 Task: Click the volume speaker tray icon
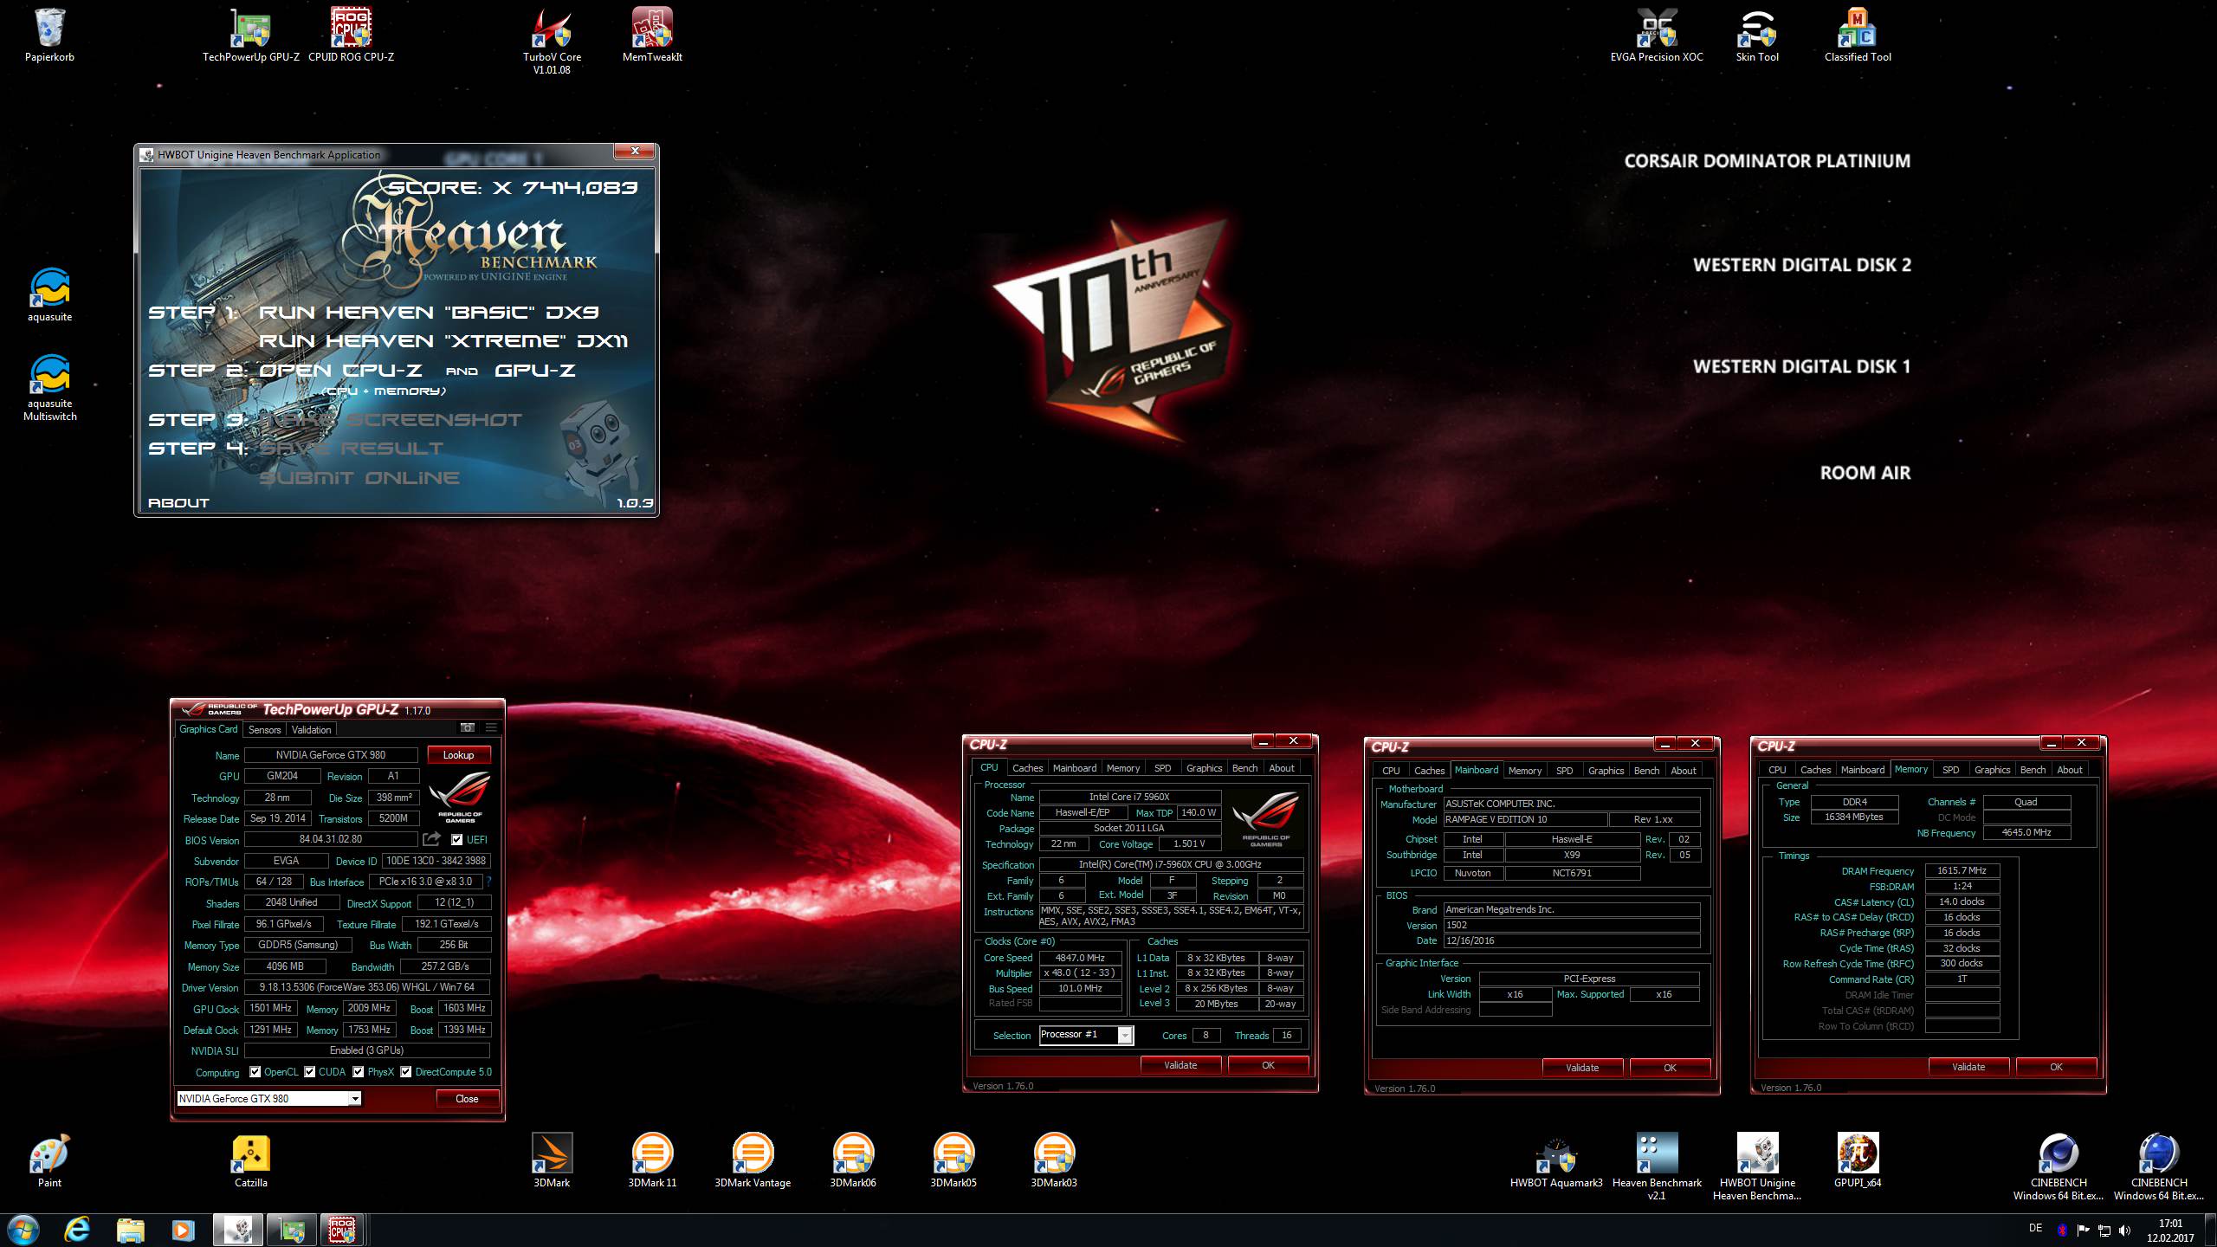coord(2124,1231)
